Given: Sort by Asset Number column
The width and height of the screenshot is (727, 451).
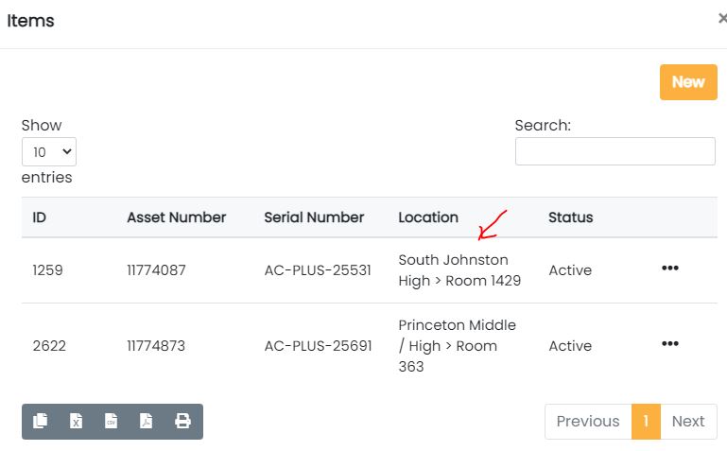Looking at the screenshot, I should (x=176, y=217).
